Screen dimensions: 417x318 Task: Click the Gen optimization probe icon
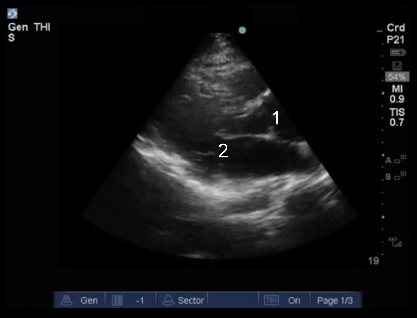[x=66, y=300]
